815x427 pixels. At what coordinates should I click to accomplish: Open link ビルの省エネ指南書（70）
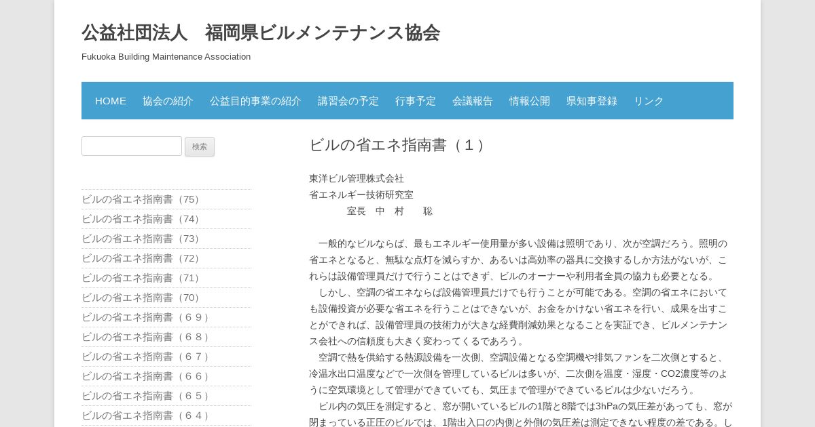tap(143, 298)
